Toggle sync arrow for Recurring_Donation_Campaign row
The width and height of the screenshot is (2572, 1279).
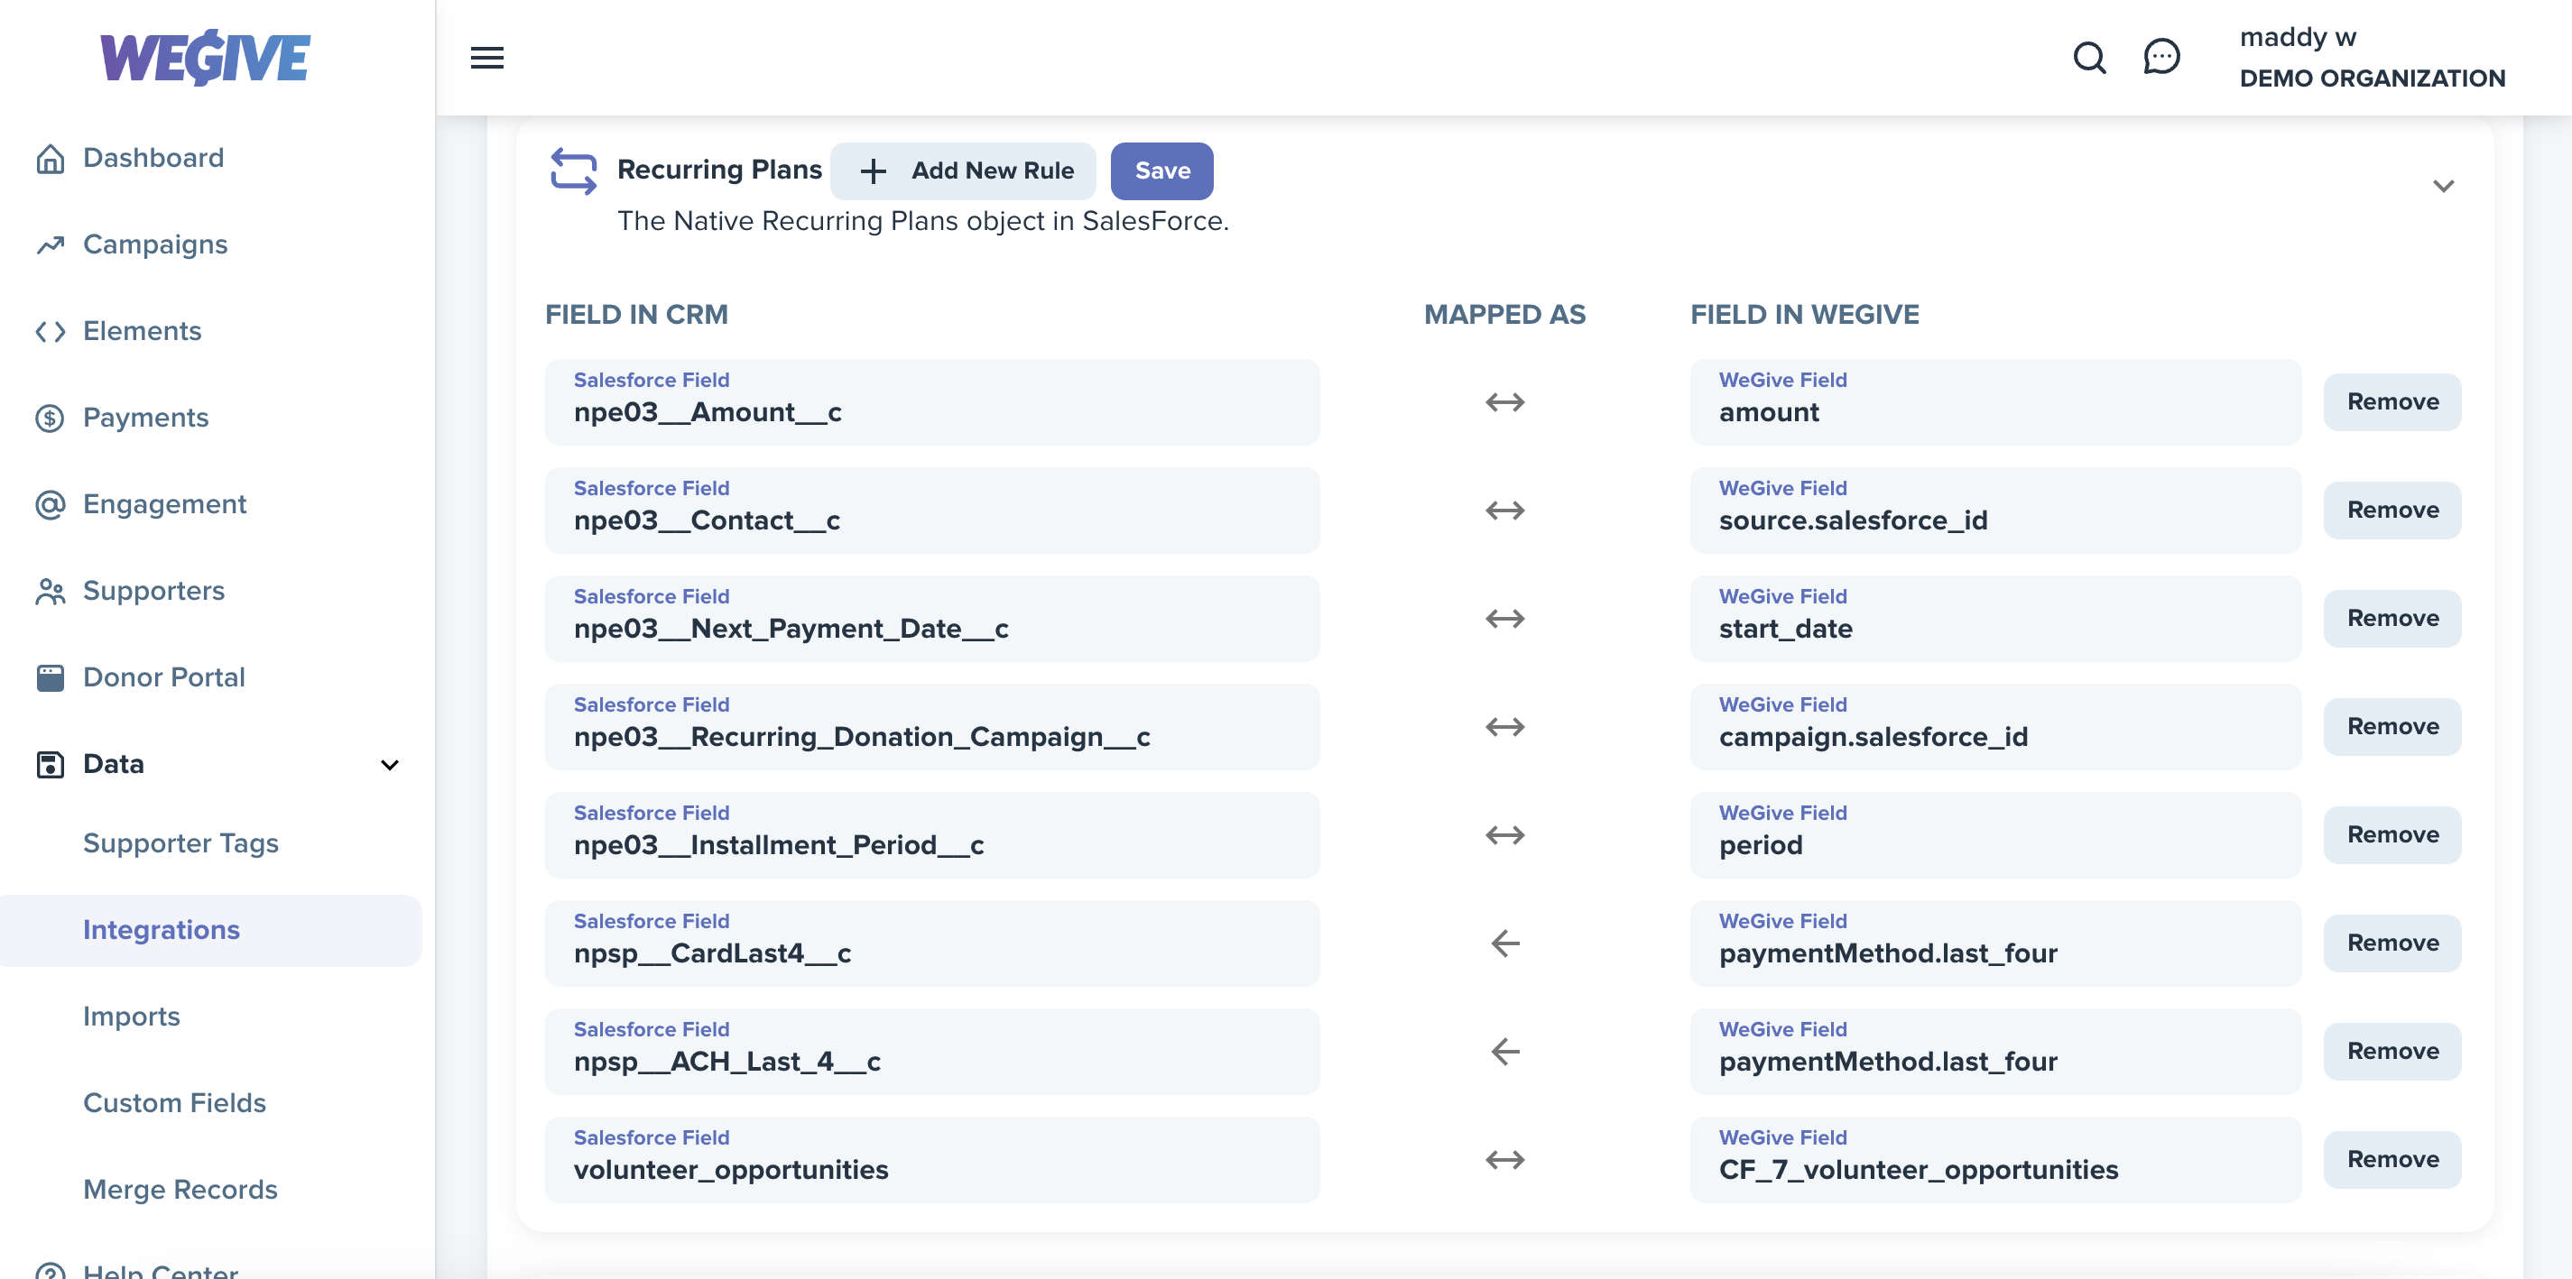coord(1504,727)
